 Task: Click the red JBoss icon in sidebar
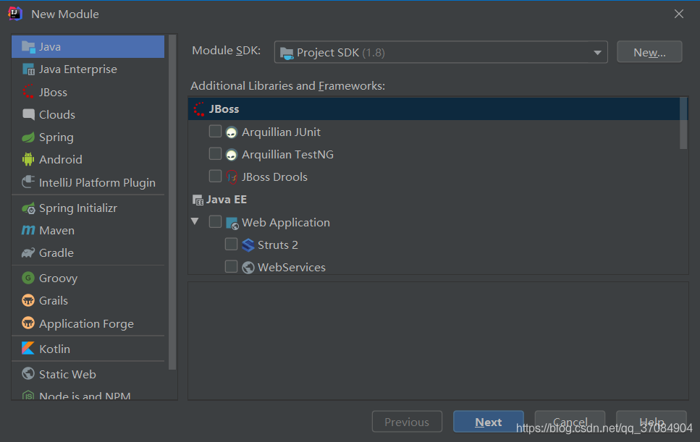(x=28, y=92)
